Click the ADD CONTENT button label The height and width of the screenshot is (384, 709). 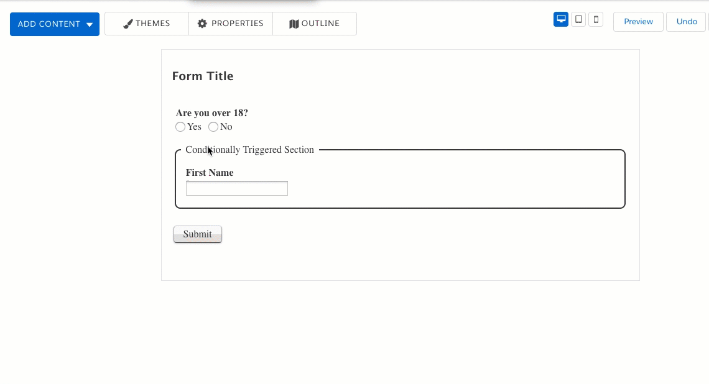pos(49,24)
